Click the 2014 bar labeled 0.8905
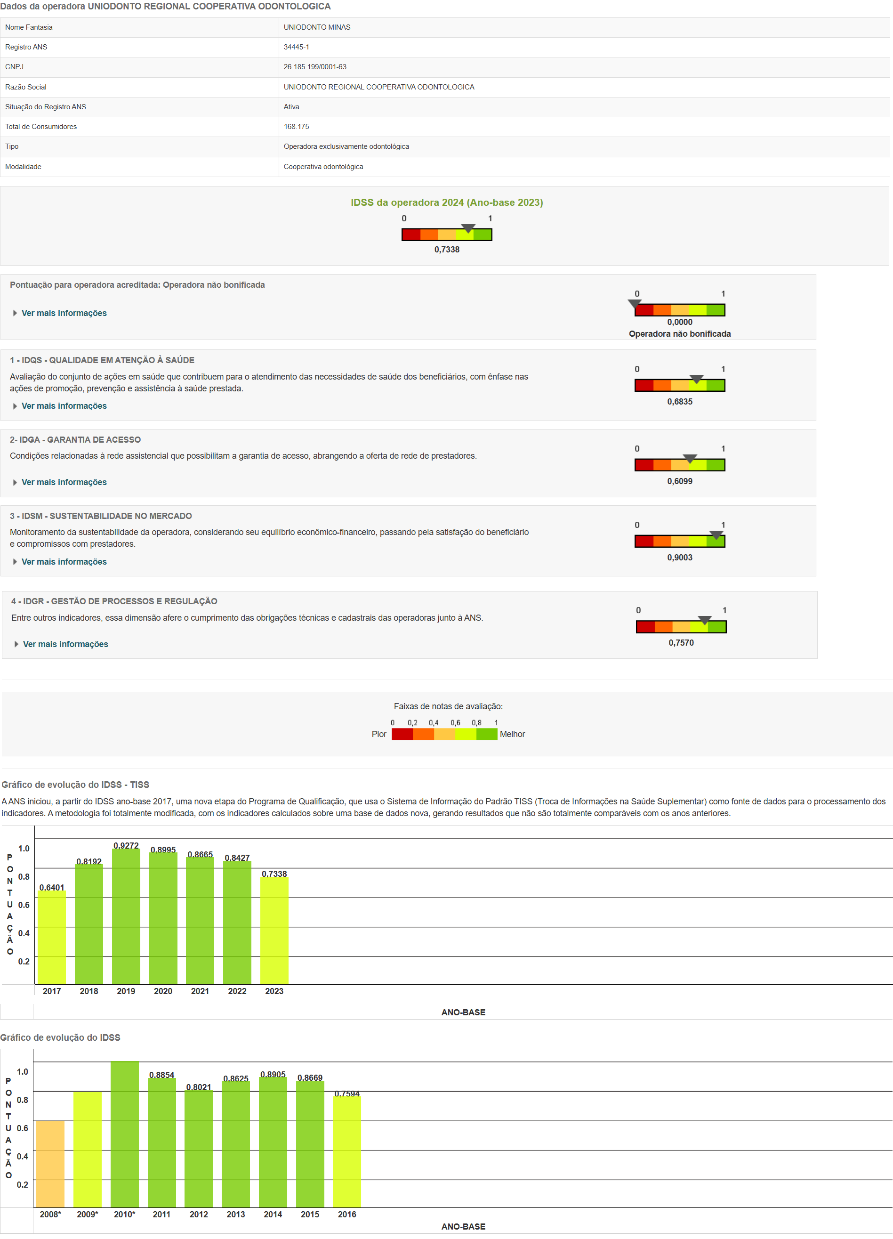 (273, 1142)
